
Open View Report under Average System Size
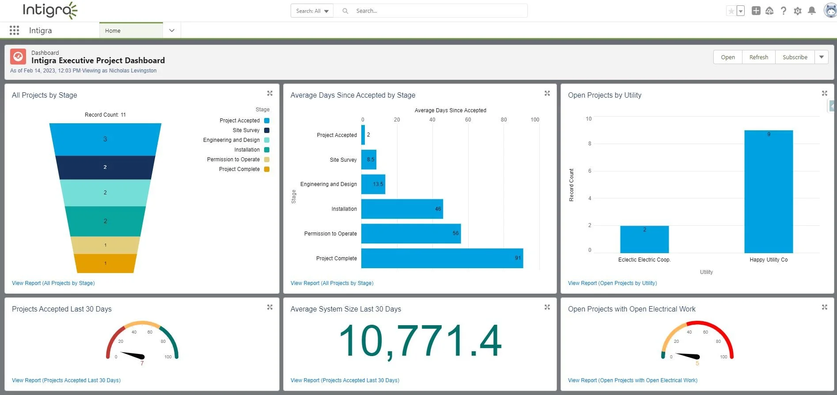345,380
